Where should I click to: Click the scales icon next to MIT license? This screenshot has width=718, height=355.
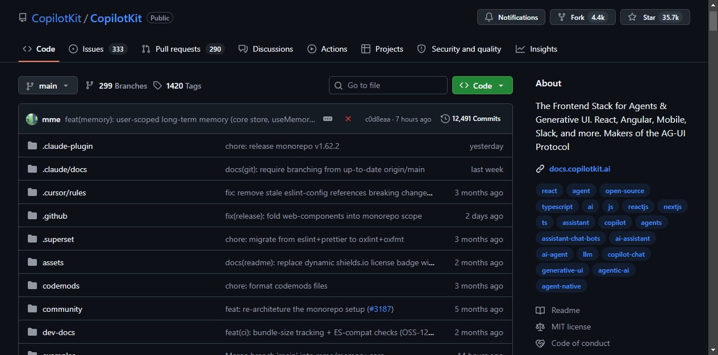pos(540,327)
